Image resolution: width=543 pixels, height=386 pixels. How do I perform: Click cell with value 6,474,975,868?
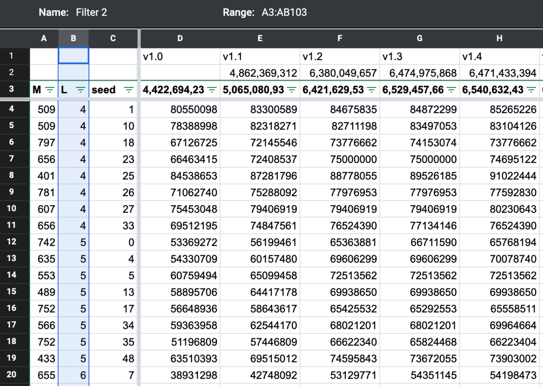pyautogui.click(x=419, y=73)
